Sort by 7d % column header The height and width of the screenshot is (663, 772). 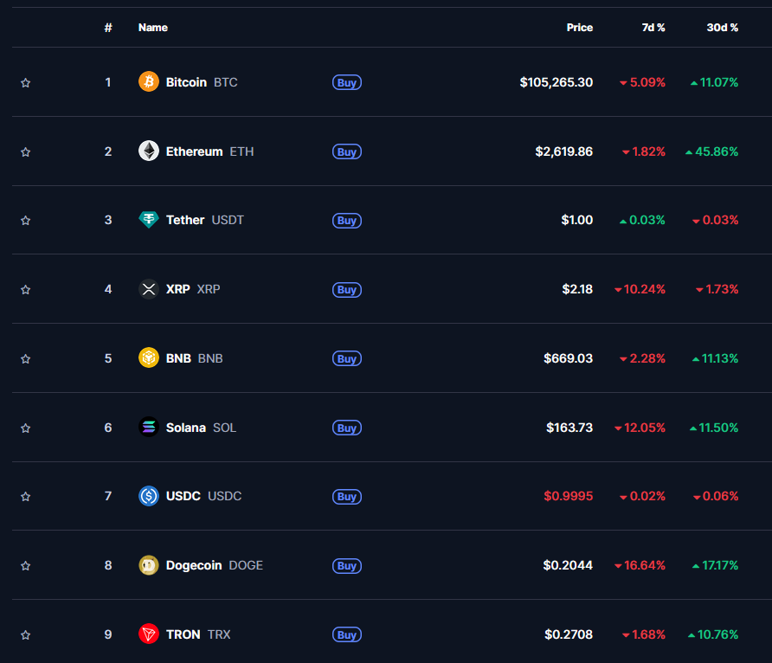[653, 28]
